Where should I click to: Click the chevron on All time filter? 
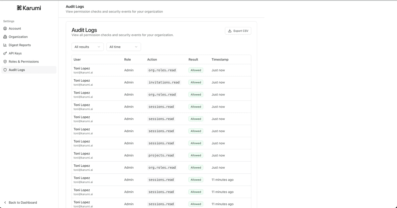136,47
